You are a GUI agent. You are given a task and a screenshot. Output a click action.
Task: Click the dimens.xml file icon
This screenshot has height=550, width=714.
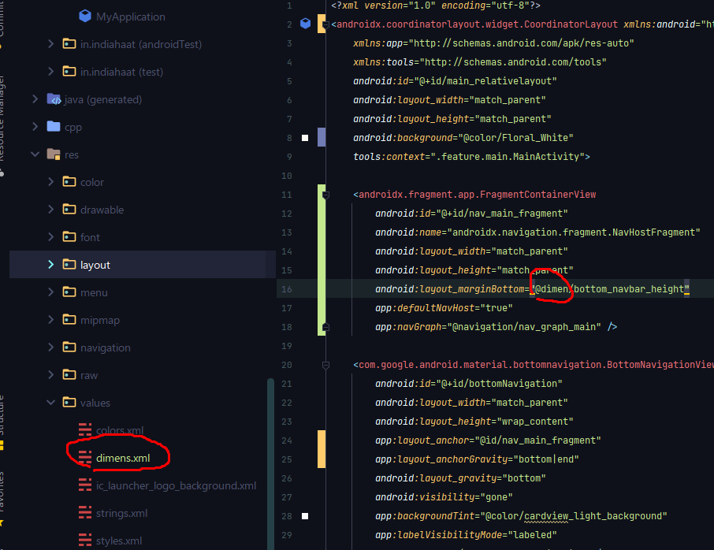click(x=85, y=458)
